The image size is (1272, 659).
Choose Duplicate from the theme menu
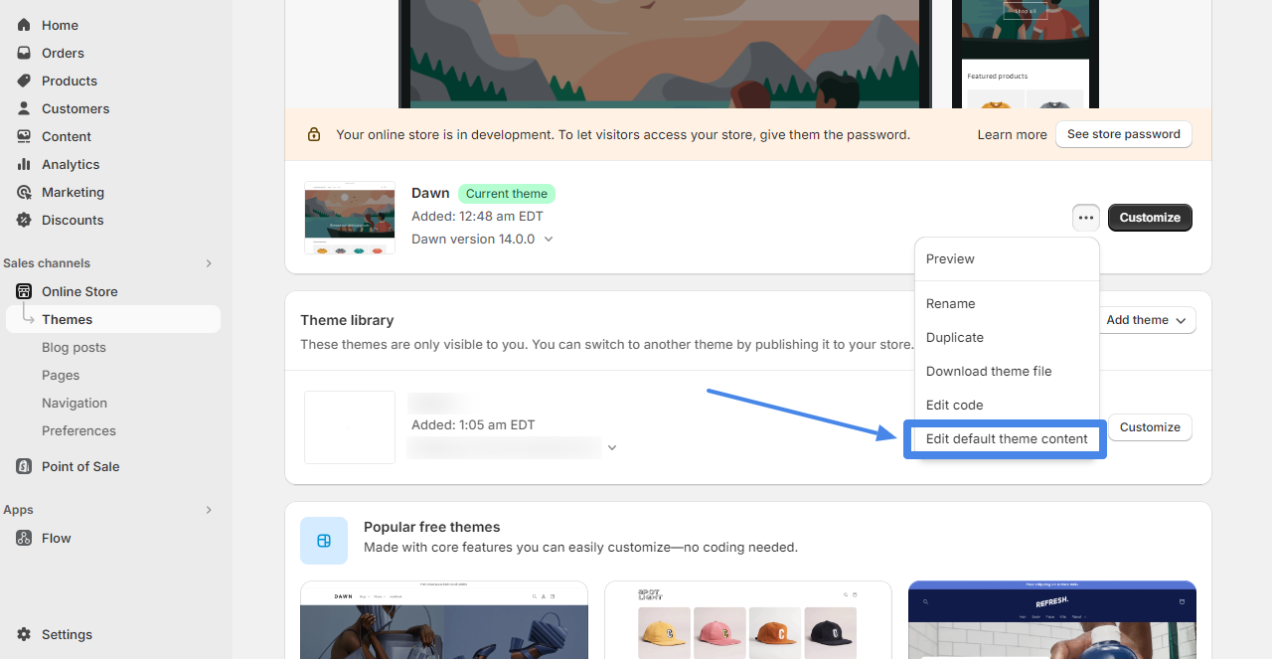point(954,337)
